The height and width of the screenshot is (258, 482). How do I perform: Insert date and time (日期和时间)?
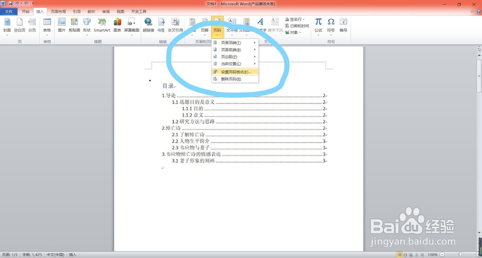coord(297,26)
